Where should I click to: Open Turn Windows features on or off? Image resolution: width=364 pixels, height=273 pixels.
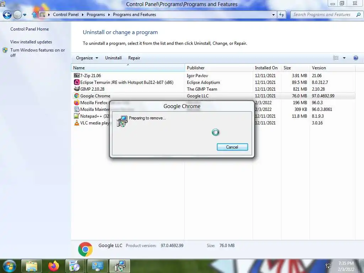click(38, 53)
